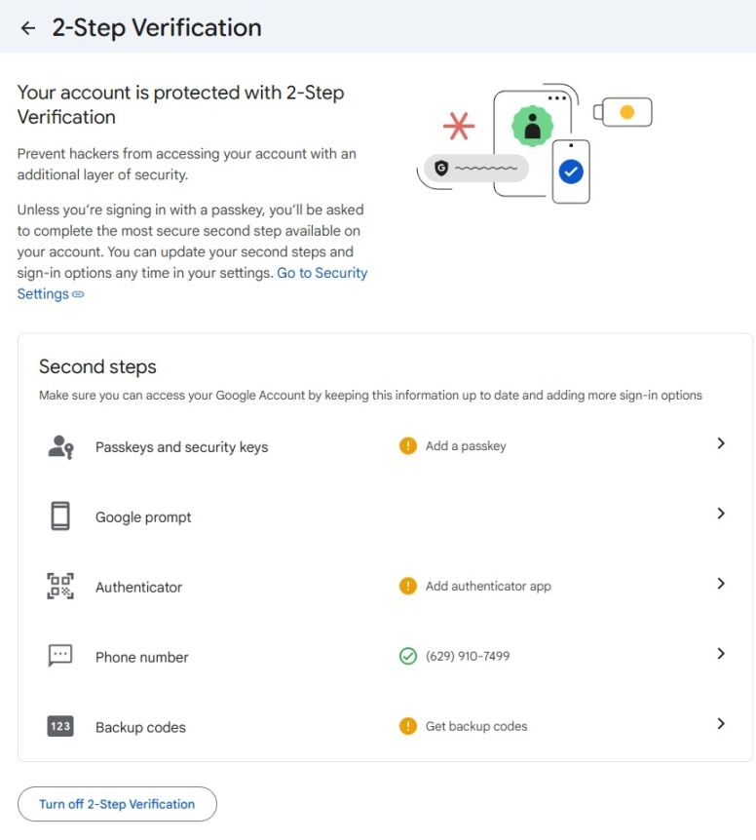The height and width of the screenshot is (840, 756).
Task: Open the Go to Security Settings link
Action: (x=321, y=273)
